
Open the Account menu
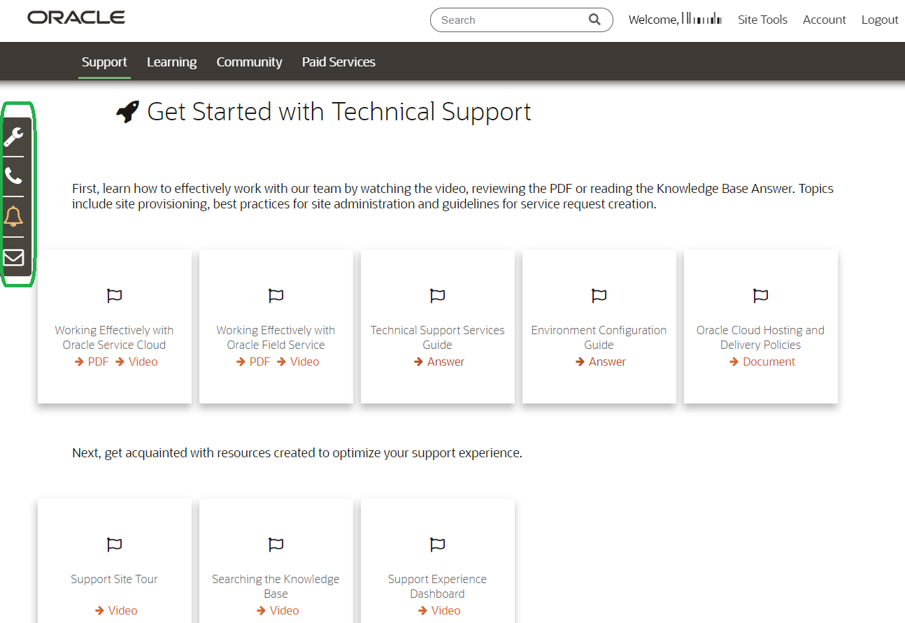coord(825,20)
